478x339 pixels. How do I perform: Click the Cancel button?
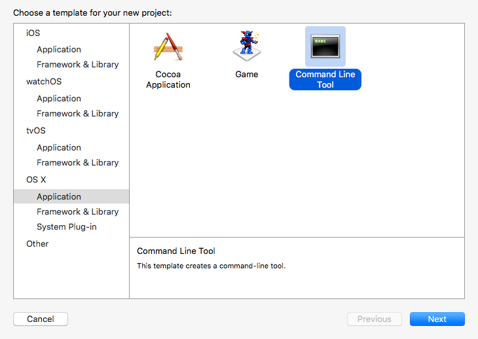click(x=41, y=319)
